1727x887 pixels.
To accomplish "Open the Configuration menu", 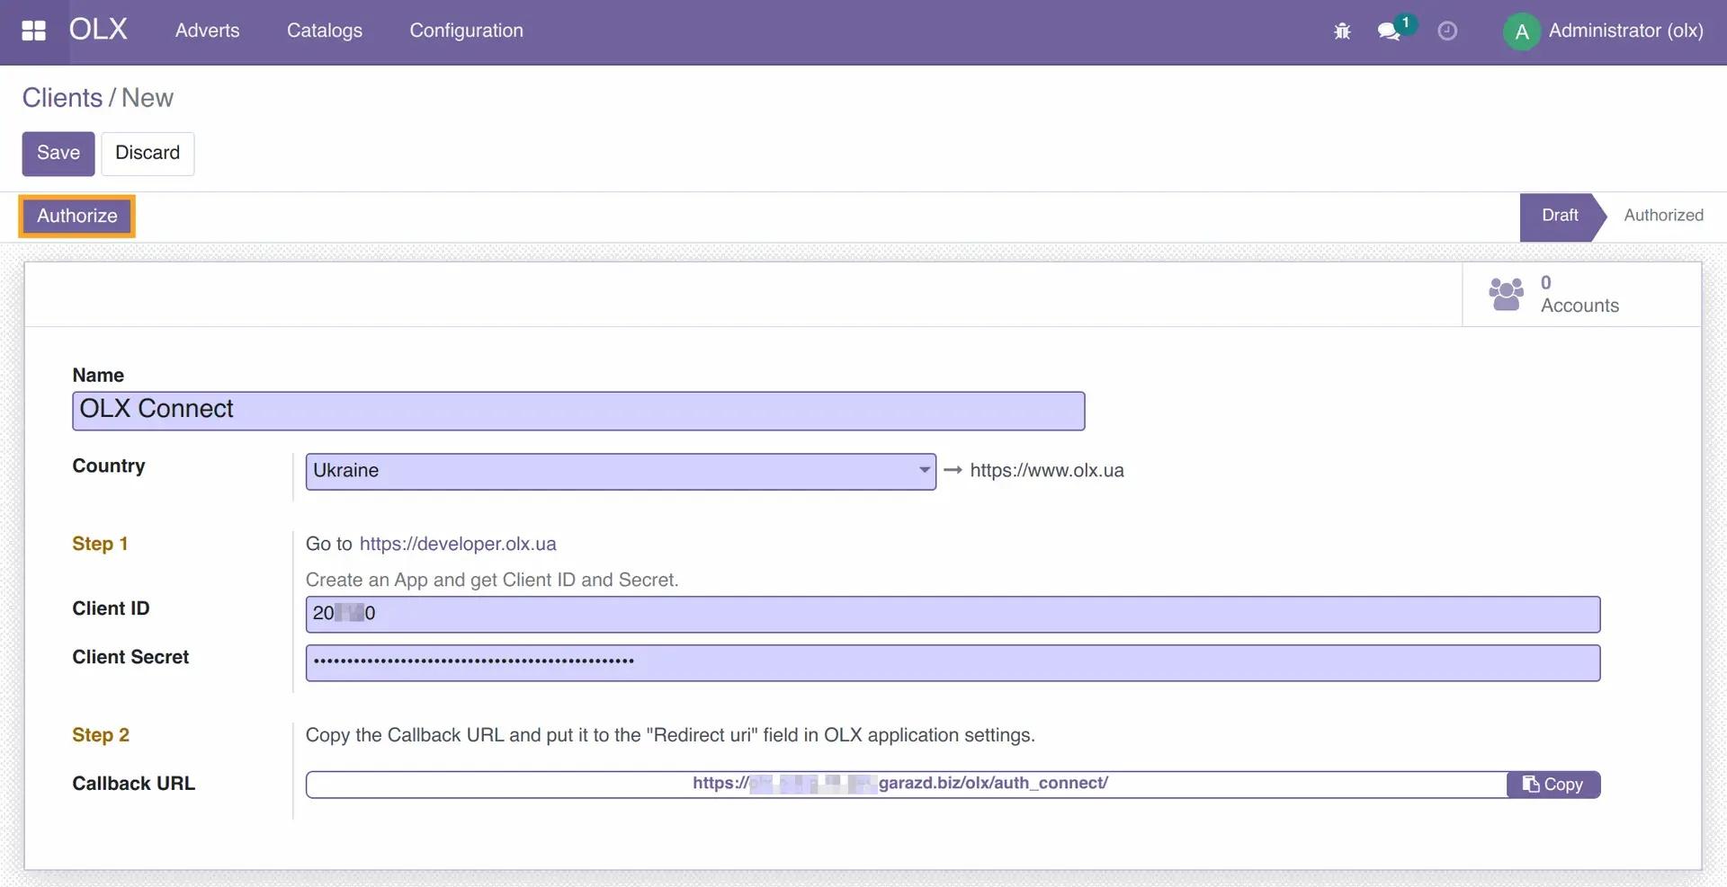I will (466, 31).
